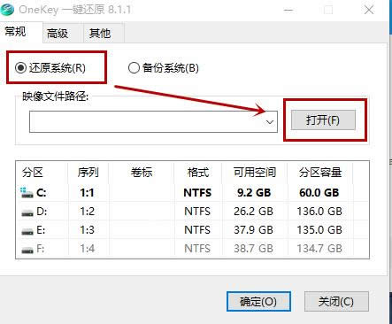Screen dimensions: 392x324
Task: Open the 常规 tab
Action: (x=16, y=31)
